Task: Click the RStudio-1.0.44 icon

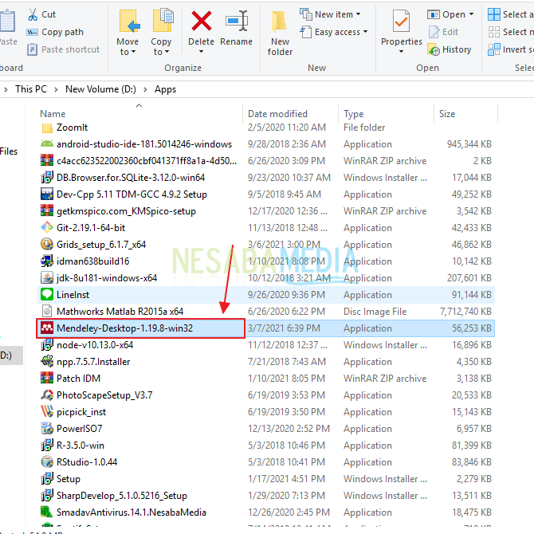Action: (x=47, y=462)
